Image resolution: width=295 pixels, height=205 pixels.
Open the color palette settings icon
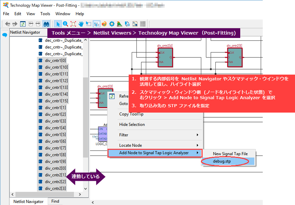click(104, 24)
